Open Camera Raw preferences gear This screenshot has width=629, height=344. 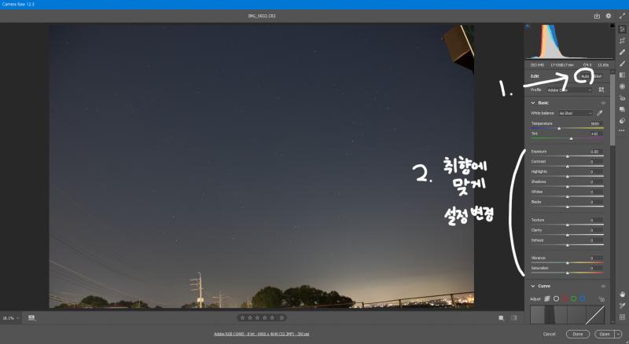[x=609, y=16]
